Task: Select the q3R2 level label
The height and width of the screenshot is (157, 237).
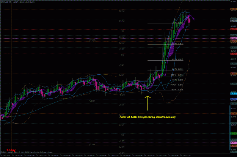Action: click(122, 37)
